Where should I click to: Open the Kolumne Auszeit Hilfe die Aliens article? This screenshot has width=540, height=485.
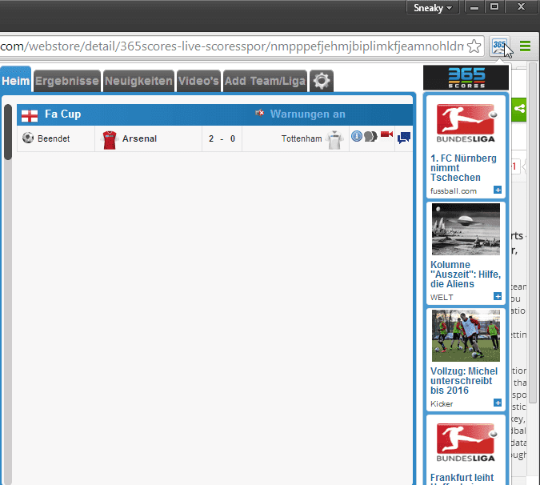pyautogui.click(x=466, y=275)
